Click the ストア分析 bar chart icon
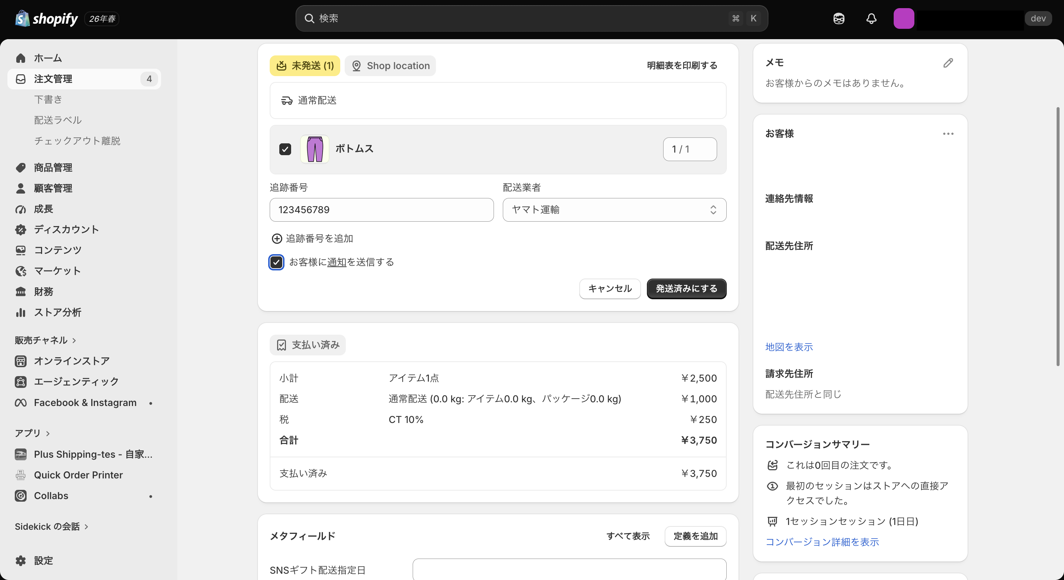Screen dimensions: 1064x580 (20, 312)
